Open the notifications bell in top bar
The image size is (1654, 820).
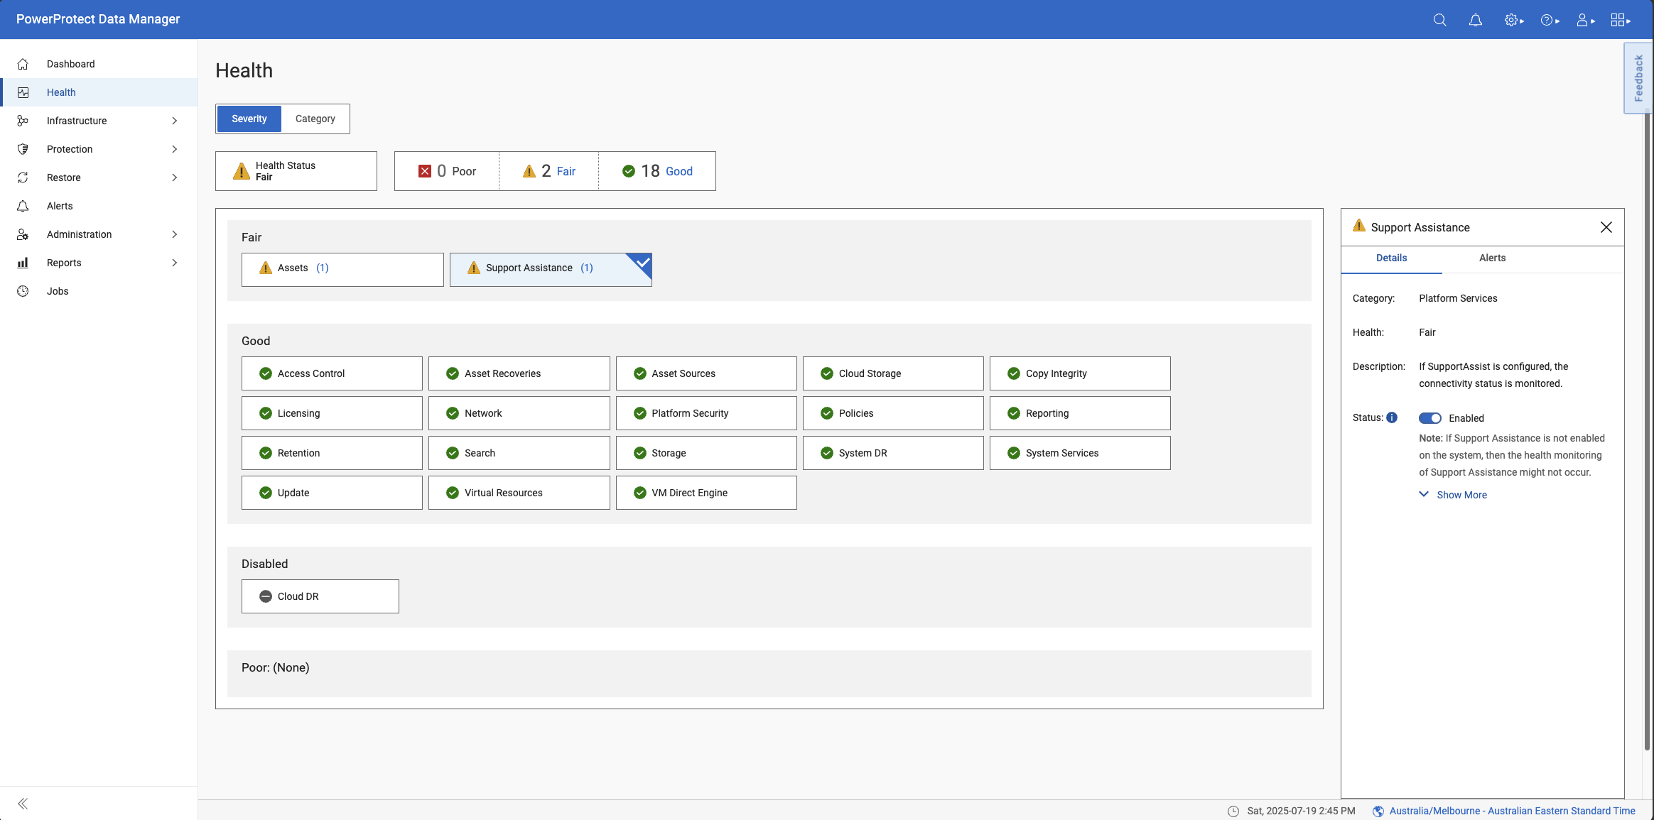[x=1475, y=20]
